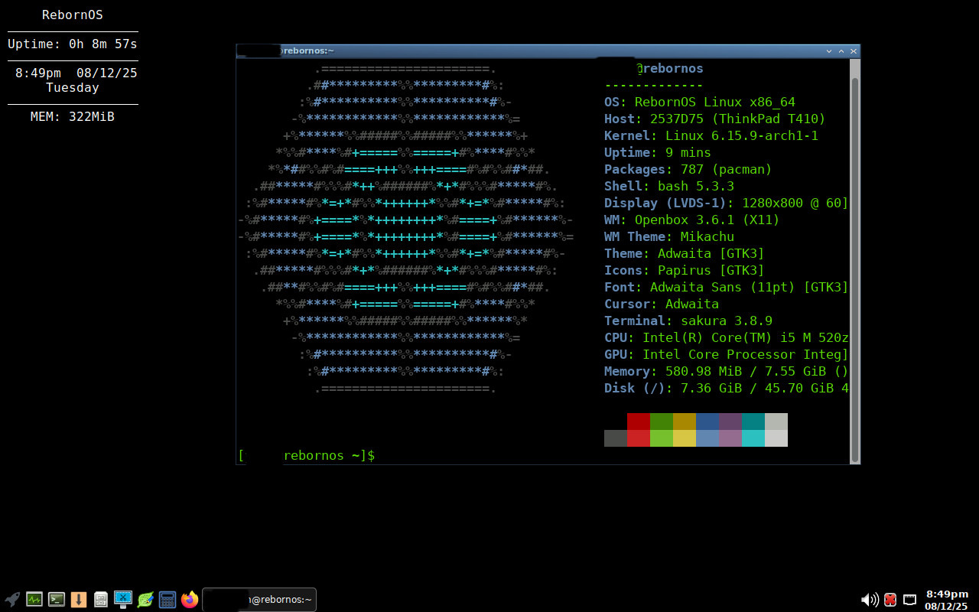Launch the system monitor from the taskbar

coord(34,600)
